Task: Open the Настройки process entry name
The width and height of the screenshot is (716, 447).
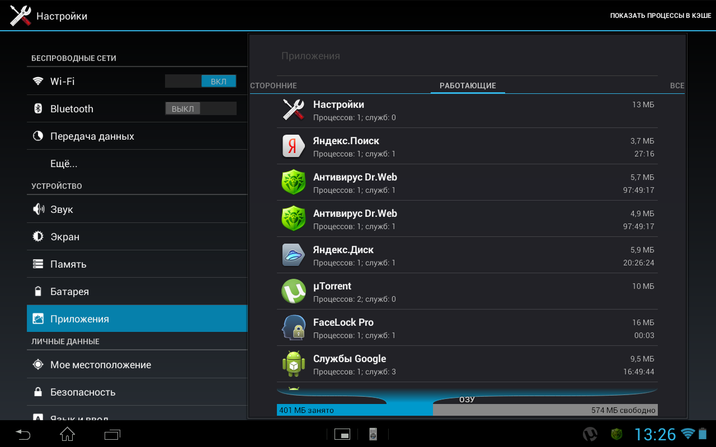Action: (338, 104)
